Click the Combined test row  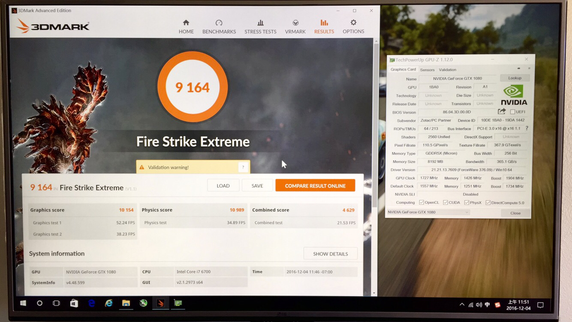(x=304, y=223)
